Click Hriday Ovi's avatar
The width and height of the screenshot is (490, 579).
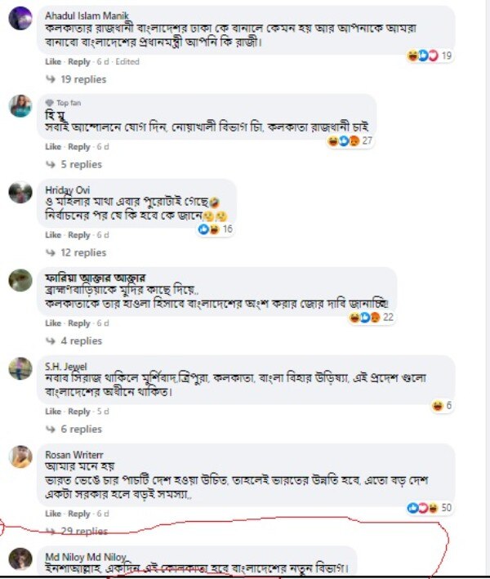click(20, 193)
